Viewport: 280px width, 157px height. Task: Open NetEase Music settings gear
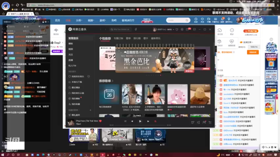point(182,29)
